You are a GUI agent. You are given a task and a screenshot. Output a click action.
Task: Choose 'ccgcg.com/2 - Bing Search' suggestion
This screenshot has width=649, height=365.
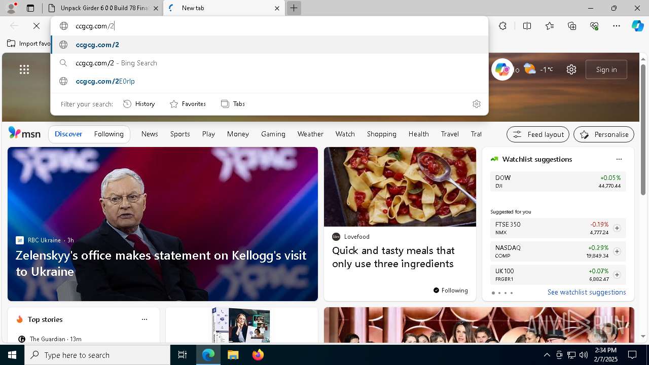tap(269, 63)
